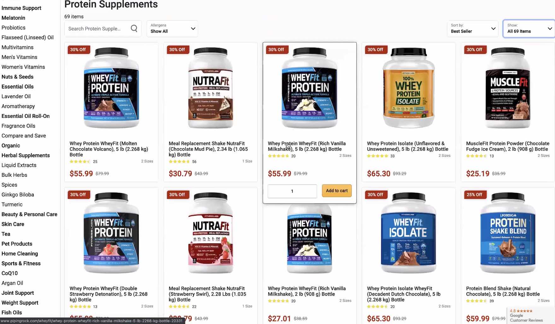Expand the Sort by Best Seller dropdown
The height and width of the screenshot is (324, 555).
(472, 29)
